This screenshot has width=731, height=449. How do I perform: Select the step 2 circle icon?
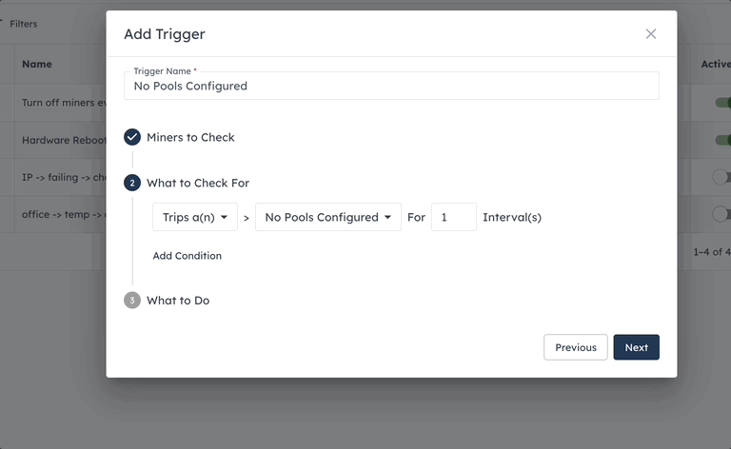[x=132, y=183]
